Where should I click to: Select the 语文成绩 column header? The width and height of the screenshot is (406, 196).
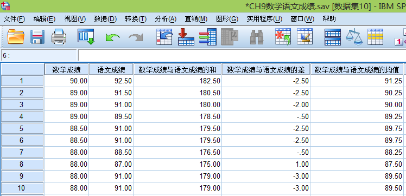(x=111, y=70)
